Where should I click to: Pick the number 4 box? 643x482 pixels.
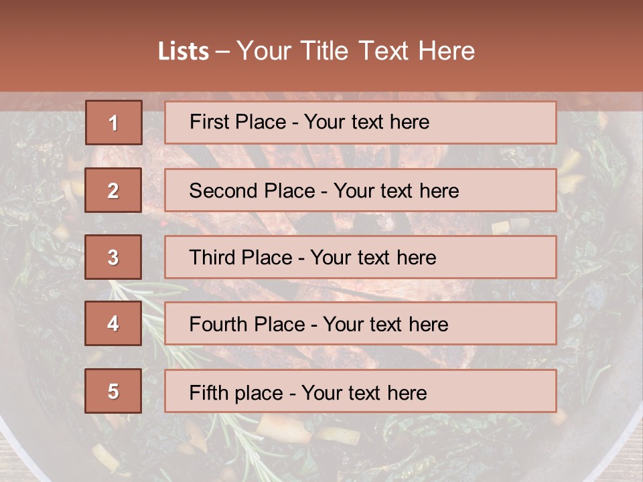(x=114, y=324)
